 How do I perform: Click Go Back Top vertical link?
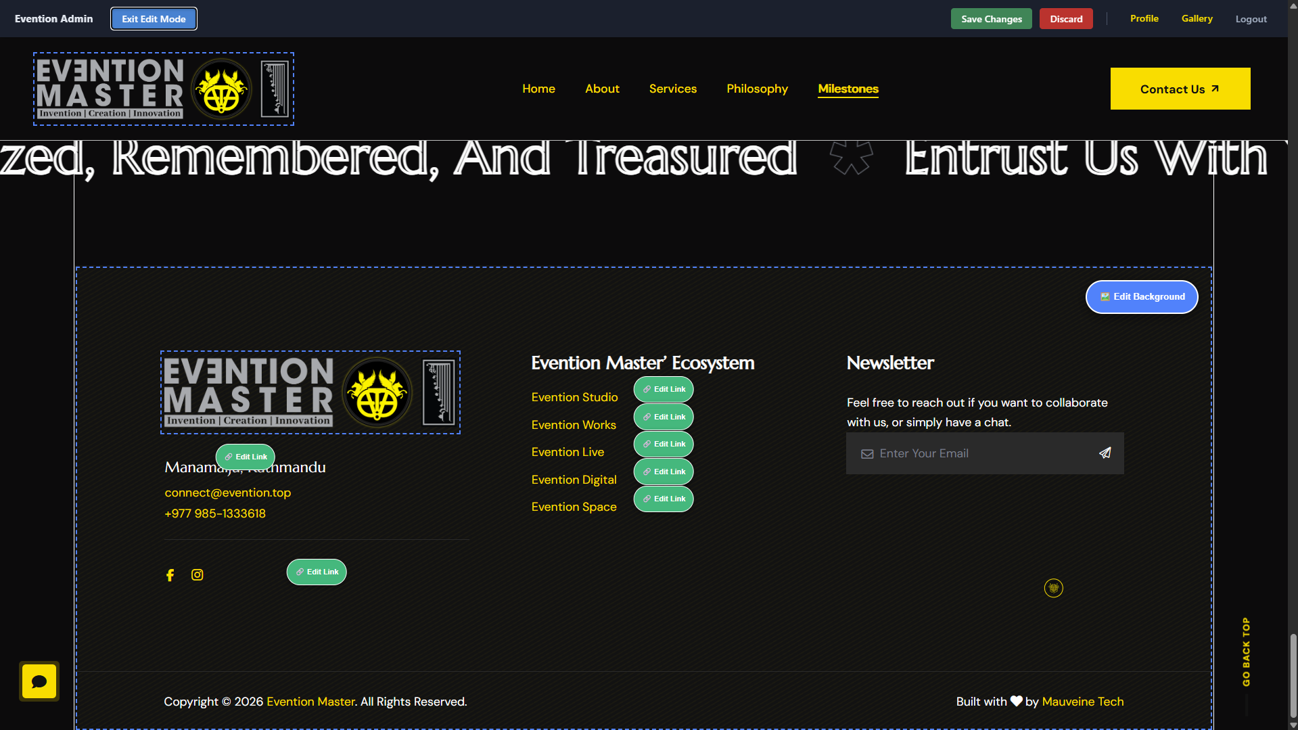click(x=1246, y=652)
